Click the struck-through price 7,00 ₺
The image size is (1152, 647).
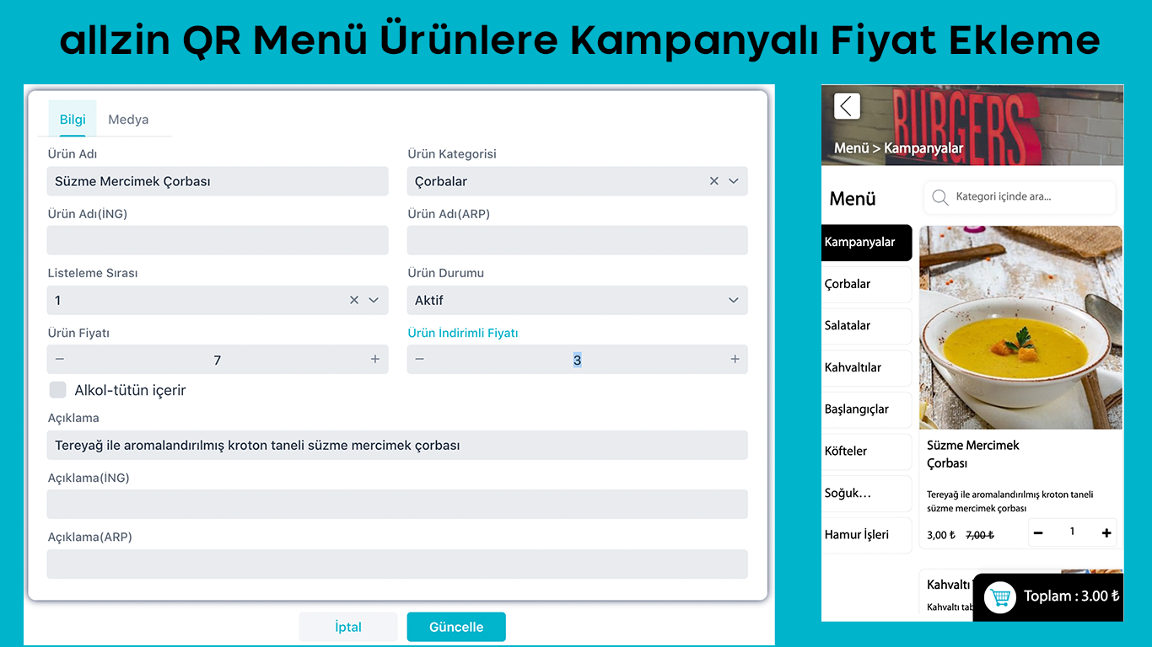980,535
